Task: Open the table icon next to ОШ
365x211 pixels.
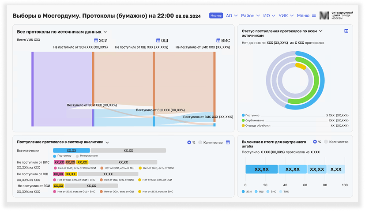Action: (158, 41)
